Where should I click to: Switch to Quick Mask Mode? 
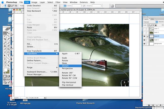coord(8,76)
